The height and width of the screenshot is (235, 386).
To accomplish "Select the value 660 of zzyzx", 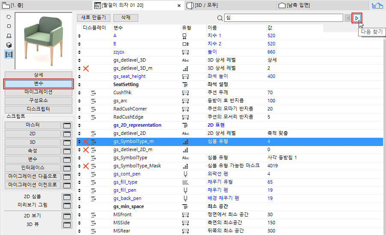I will [x=271, y=52].
